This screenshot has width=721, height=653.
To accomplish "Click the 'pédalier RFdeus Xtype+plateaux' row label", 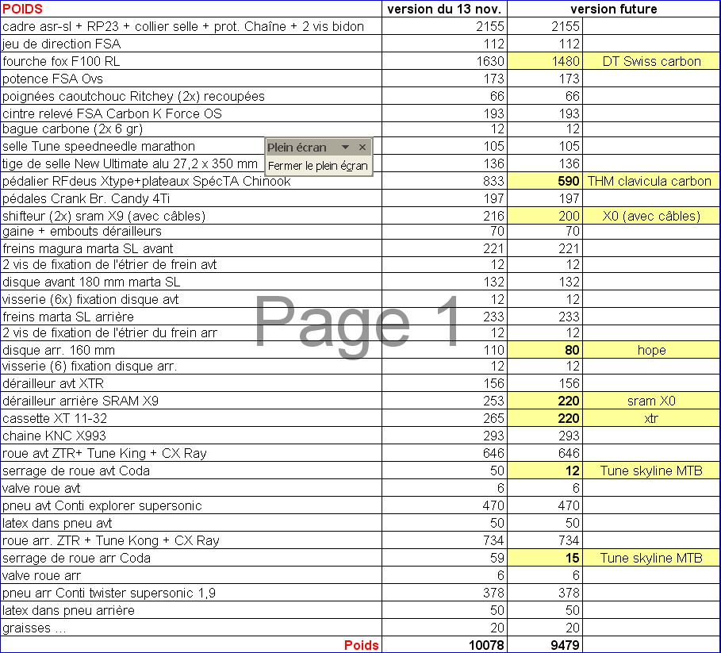I will coord(191,181).
